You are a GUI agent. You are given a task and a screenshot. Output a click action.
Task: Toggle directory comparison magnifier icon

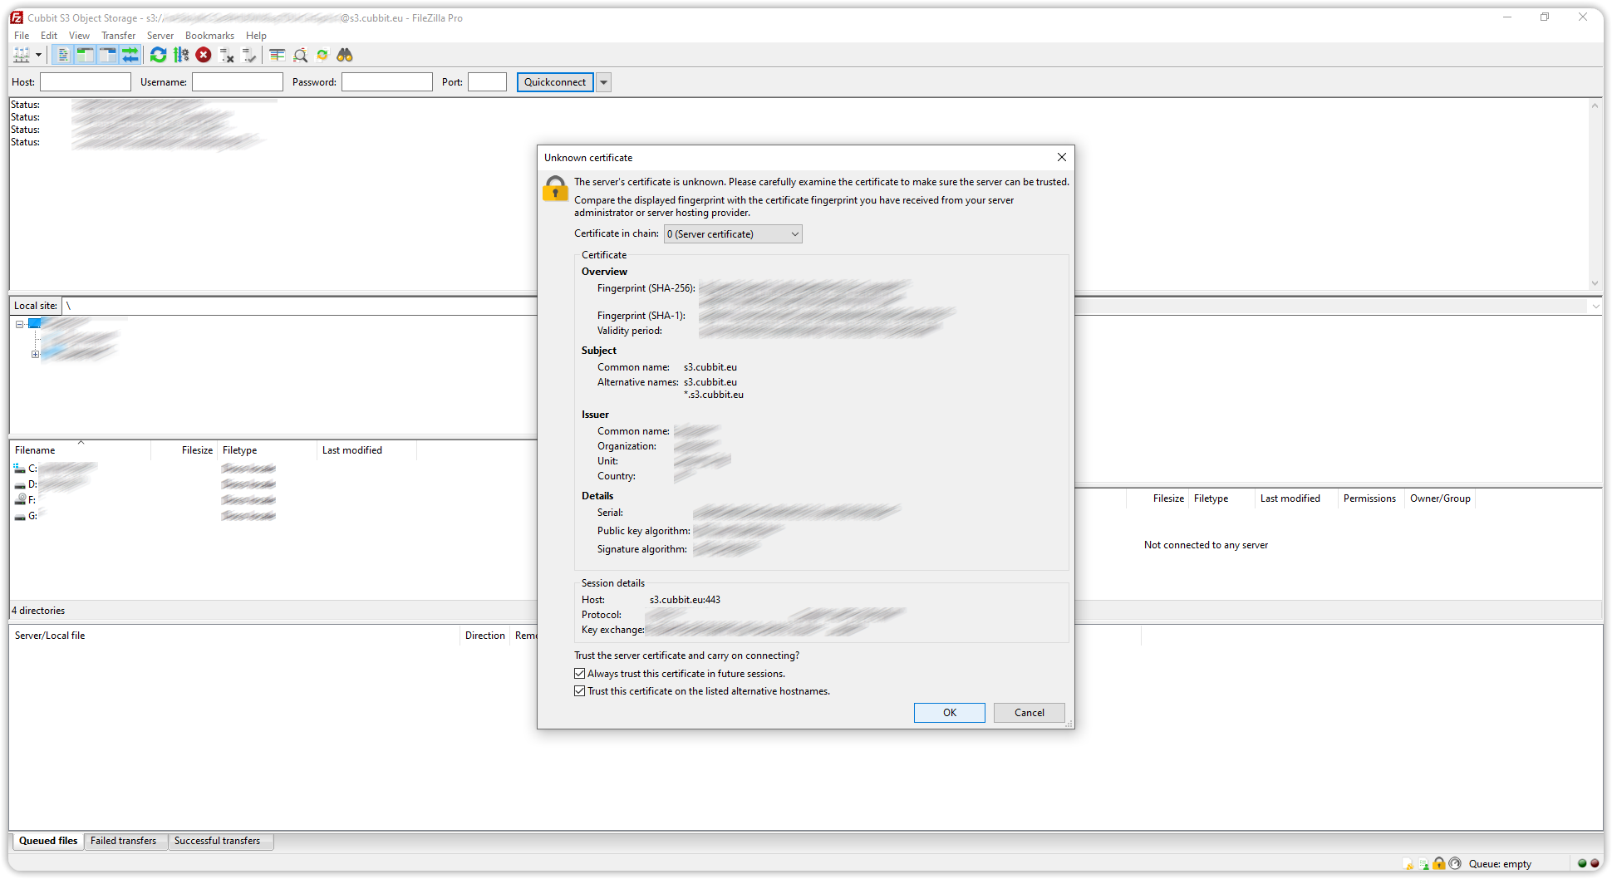click(x=300, y=55)
